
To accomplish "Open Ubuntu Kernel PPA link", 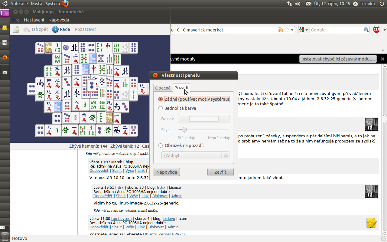I will pyautogui.click(x=162, y=234).
